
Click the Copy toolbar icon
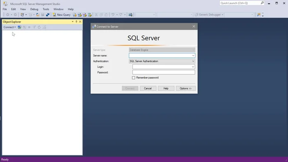(101, 15)
